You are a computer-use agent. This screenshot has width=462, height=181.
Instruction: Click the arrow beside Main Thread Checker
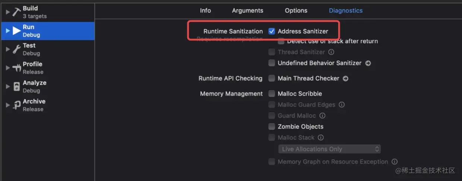[345, 79]
